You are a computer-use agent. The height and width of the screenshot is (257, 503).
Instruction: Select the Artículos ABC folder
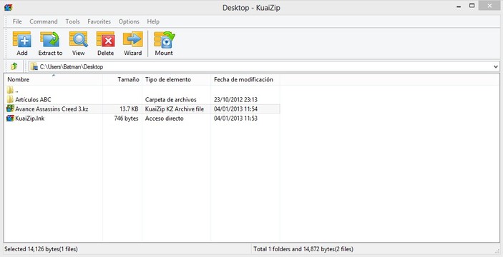tap(33, 99)
